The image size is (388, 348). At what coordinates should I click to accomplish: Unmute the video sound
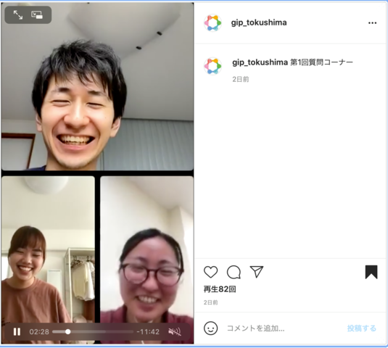[175, 331]
